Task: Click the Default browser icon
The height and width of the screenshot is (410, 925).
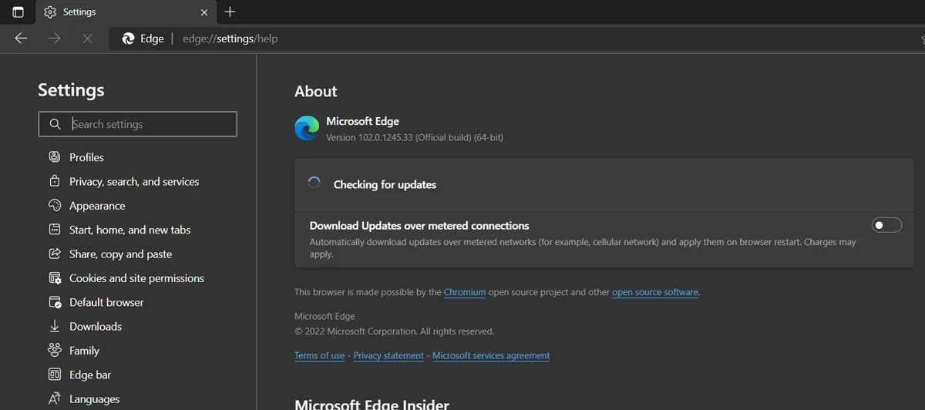Action: point(55,302)
